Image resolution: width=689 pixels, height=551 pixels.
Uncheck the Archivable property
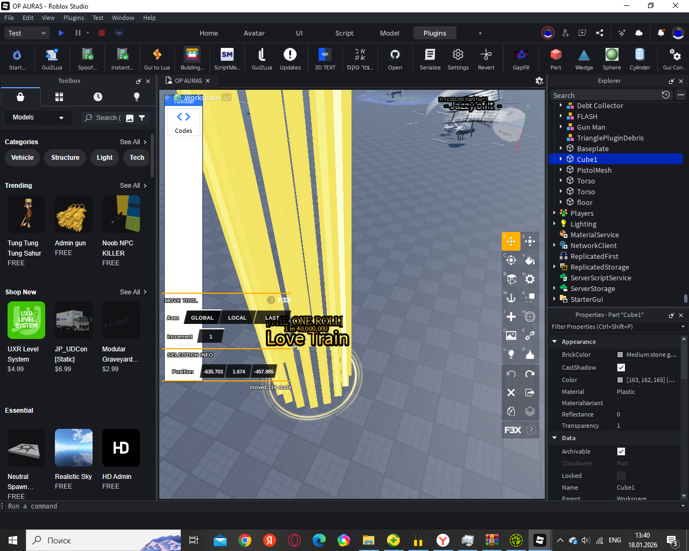[621, 451]
